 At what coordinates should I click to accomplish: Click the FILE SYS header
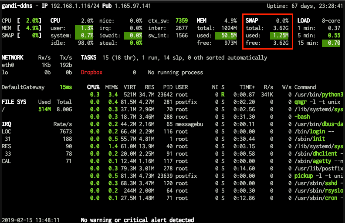point(14,102)
